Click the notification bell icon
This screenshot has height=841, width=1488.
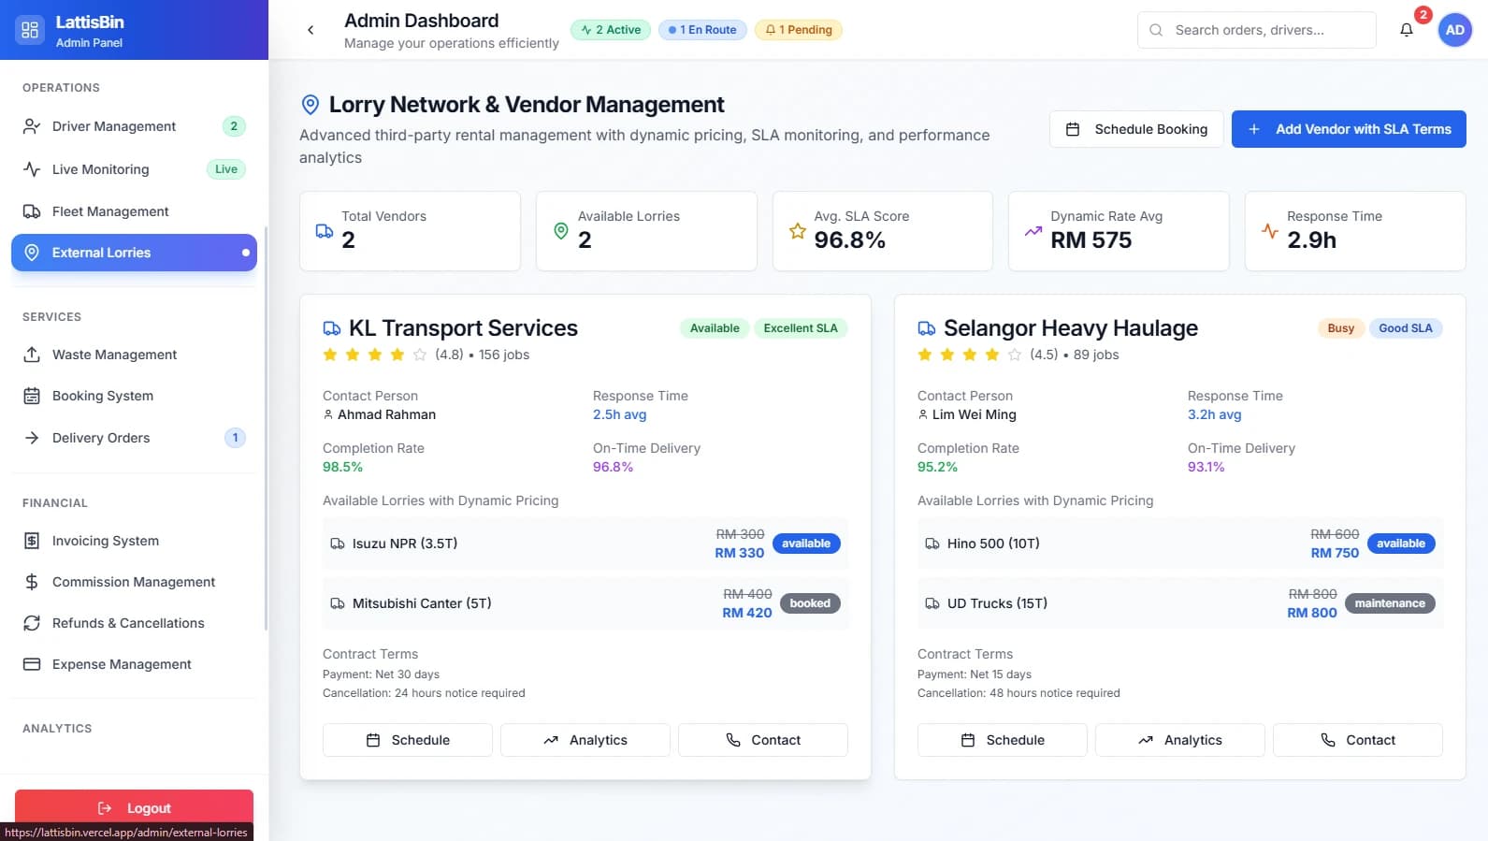(1406, 30)
